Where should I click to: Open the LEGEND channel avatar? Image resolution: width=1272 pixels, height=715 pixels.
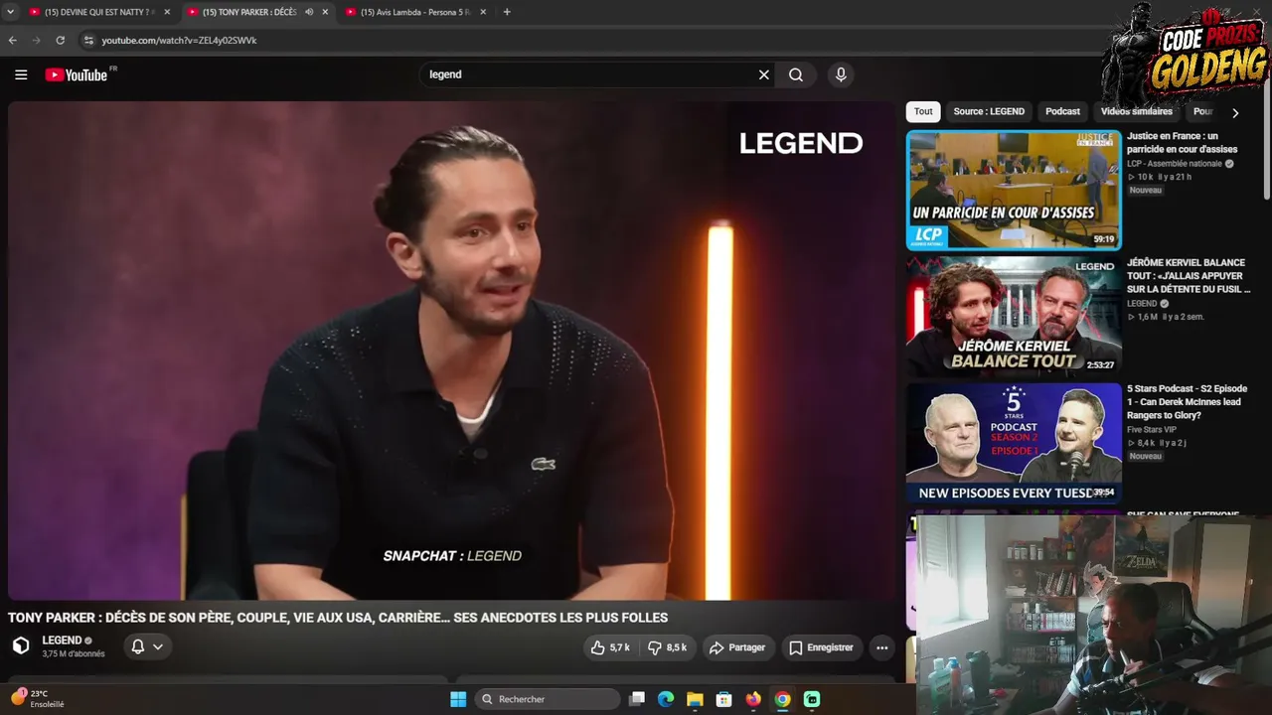tap(21, 646)
